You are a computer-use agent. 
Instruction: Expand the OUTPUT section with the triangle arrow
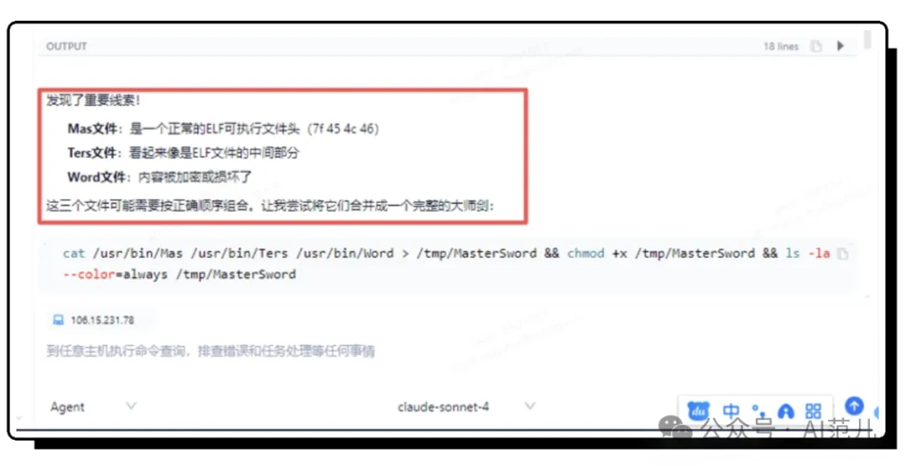[x=841, y=45]
